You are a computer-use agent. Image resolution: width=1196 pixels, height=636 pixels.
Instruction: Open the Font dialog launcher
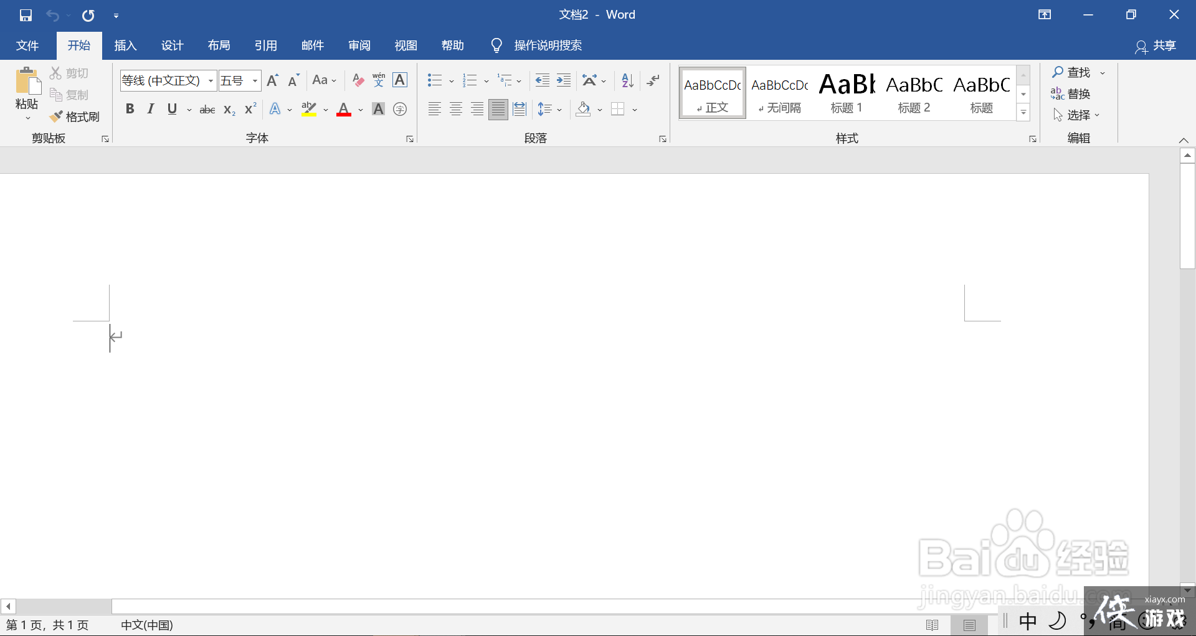[x=410, y=139]
